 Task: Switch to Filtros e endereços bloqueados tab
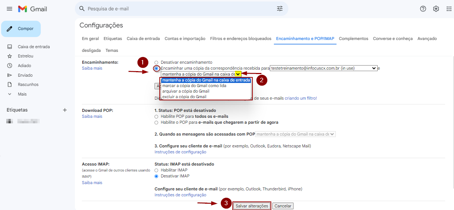pyautogui.click(x=241, y=39)
